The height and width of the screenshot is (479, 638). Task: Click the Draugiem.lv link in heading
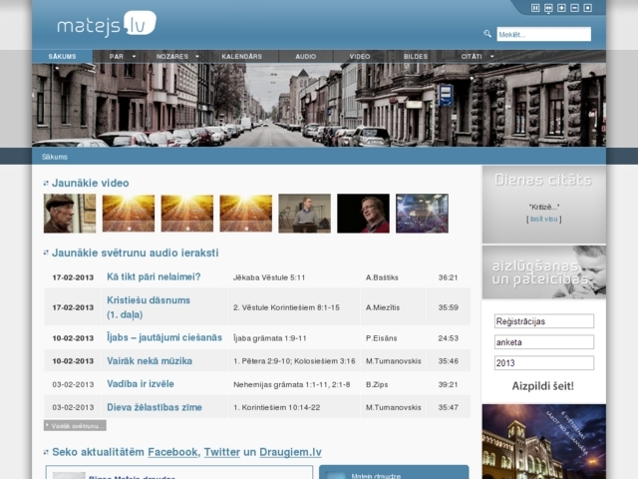pos(290,452)
